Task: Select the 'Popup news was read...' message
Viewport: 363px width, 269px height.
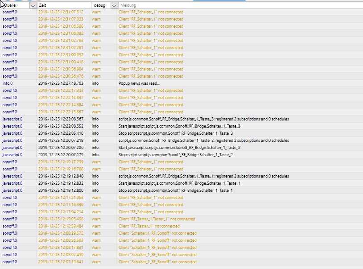Action: [139, 83]
